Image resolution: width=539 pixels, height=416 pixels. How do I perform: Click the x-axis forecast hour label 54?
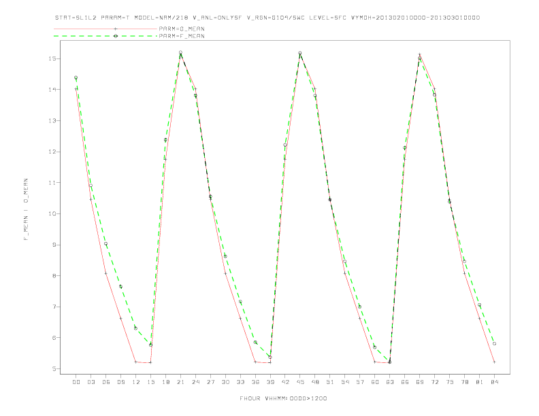click(345, 382)
